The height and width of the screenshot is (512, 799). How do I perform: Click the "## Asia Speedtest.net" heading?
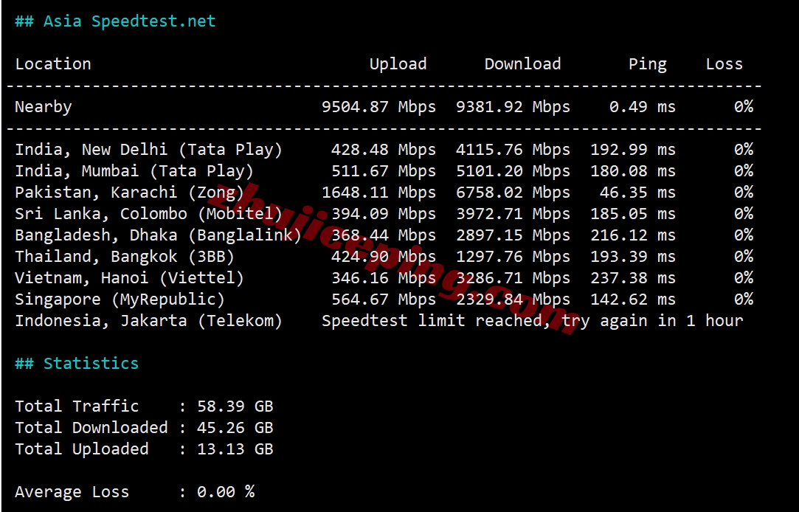(115, 21)
